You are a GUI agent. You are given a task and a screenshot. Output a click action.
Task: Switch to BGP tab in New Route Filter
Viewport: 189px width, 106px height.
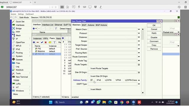click(84, 25)
